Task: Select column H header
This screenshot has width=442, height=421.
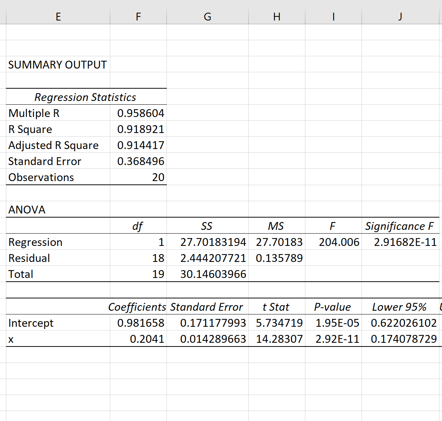Action: click(x=277, y=16)
